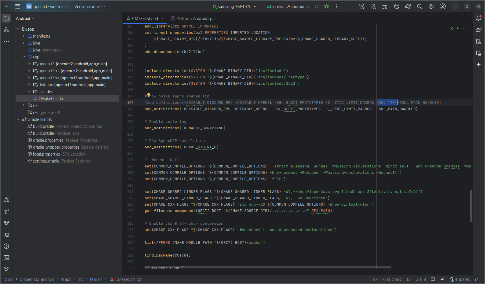Open samsung SM-T976 device selector
Screen dimensions: 485x284
click(x=235, y=6)
